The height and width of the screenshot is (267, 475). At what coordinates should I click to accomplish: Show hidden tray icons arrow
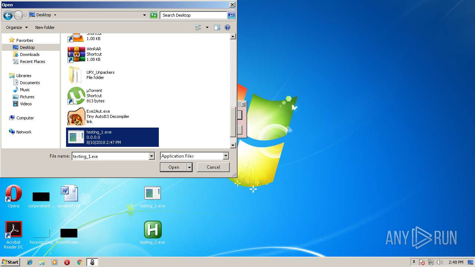coord(414,262)
